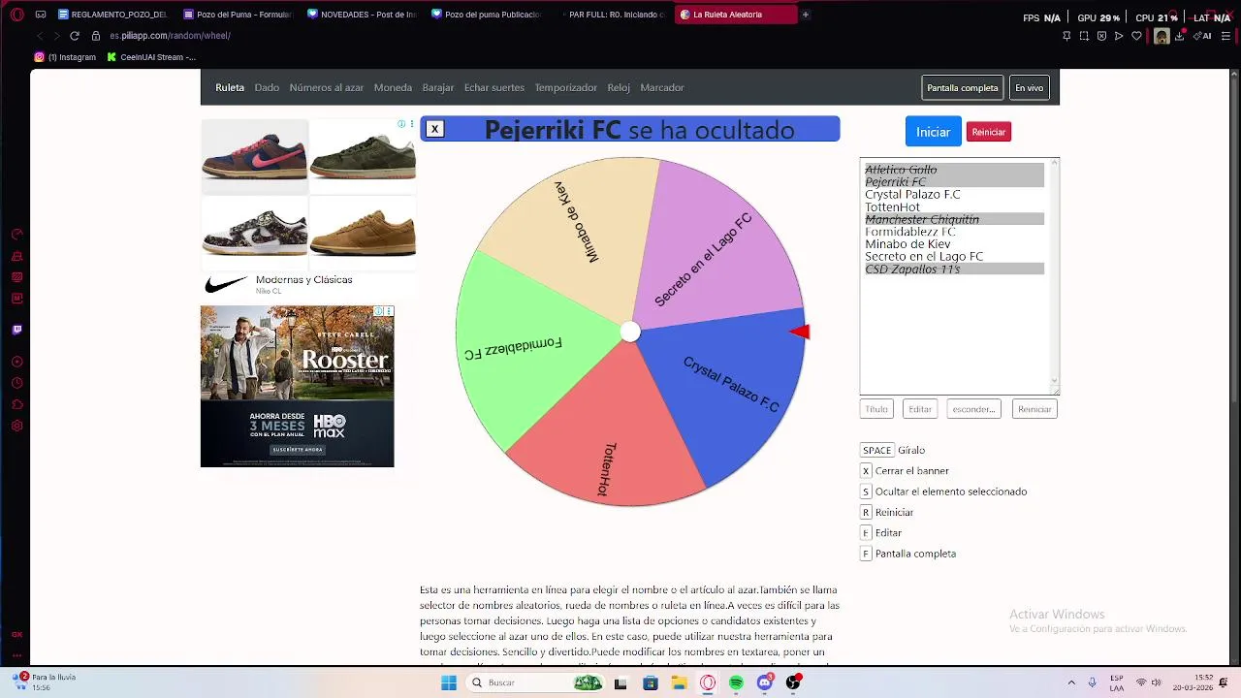
Task: Select Manchester Chiquitin in the list
Action: (x=954, y=219)
